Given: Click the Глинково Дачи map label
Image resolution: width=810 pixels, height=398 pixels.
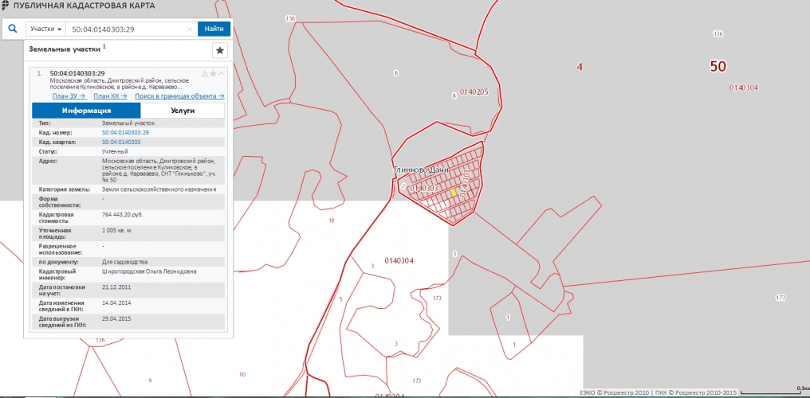Looking at the screenshot, I should coord(422,170).
